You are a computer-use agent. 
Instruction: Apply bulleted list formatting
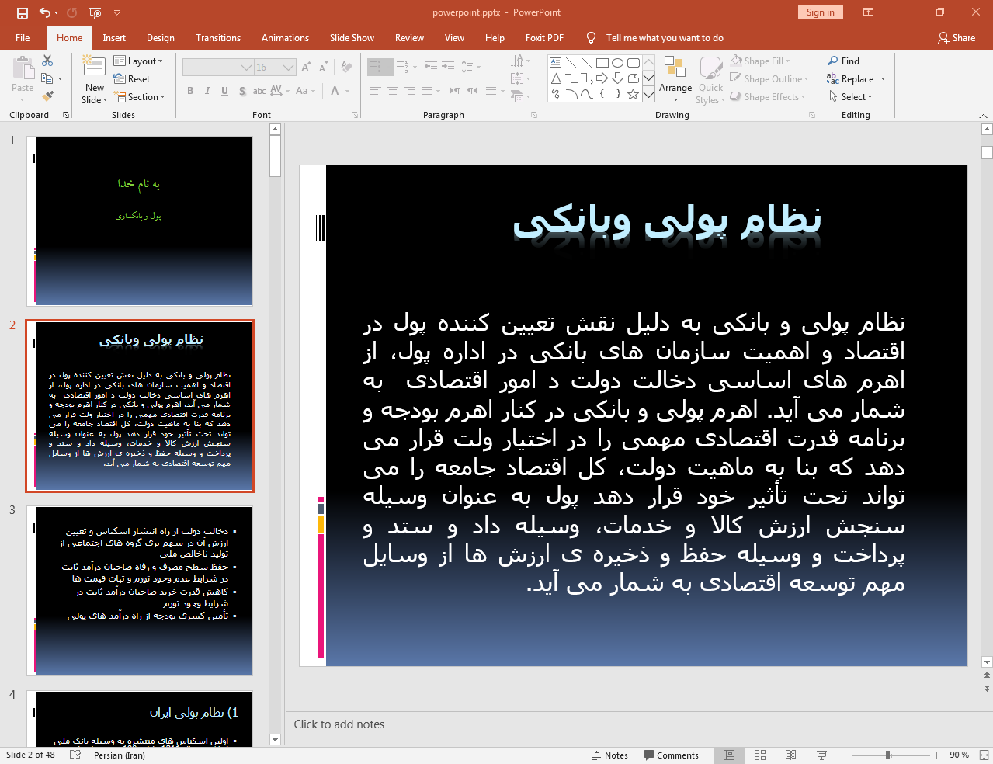click(x=376, y=68)
